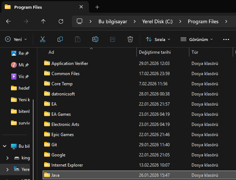
Task: Open pinned Resimler in sidebar
Action: pos(20,53)
